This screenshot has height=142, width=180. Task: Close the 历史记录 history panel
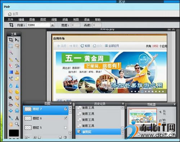pyautogui.click(x=123, y=103)
